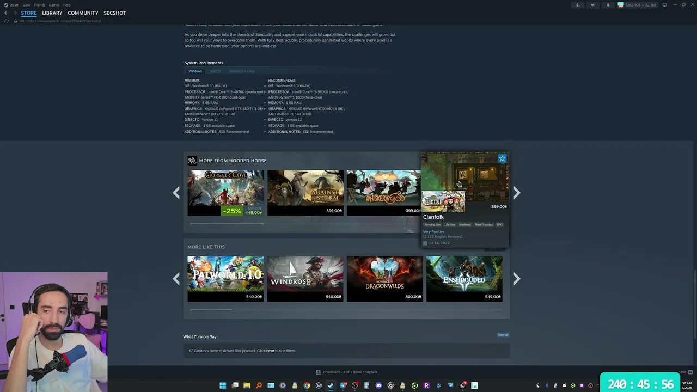The width and height of the screenshot is (697, 392).
Task: Go to the STORE tab
Action: pyautogui.click(x=29, y=13)
